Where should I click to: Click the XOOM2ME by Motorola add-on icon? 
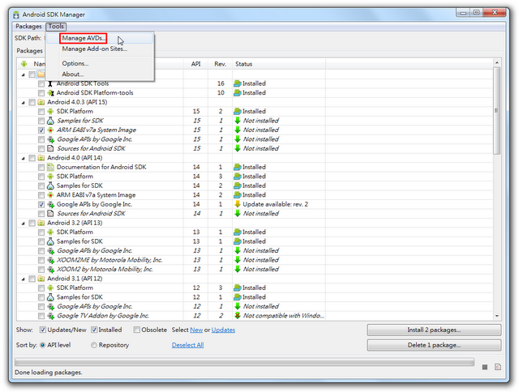tap(50, 260)
